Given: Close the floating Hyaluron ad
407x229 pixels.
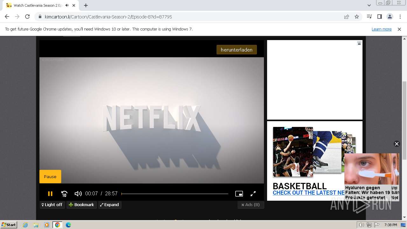Looking at the screenshot, I should pyautogui.click(x=397, y=144).
